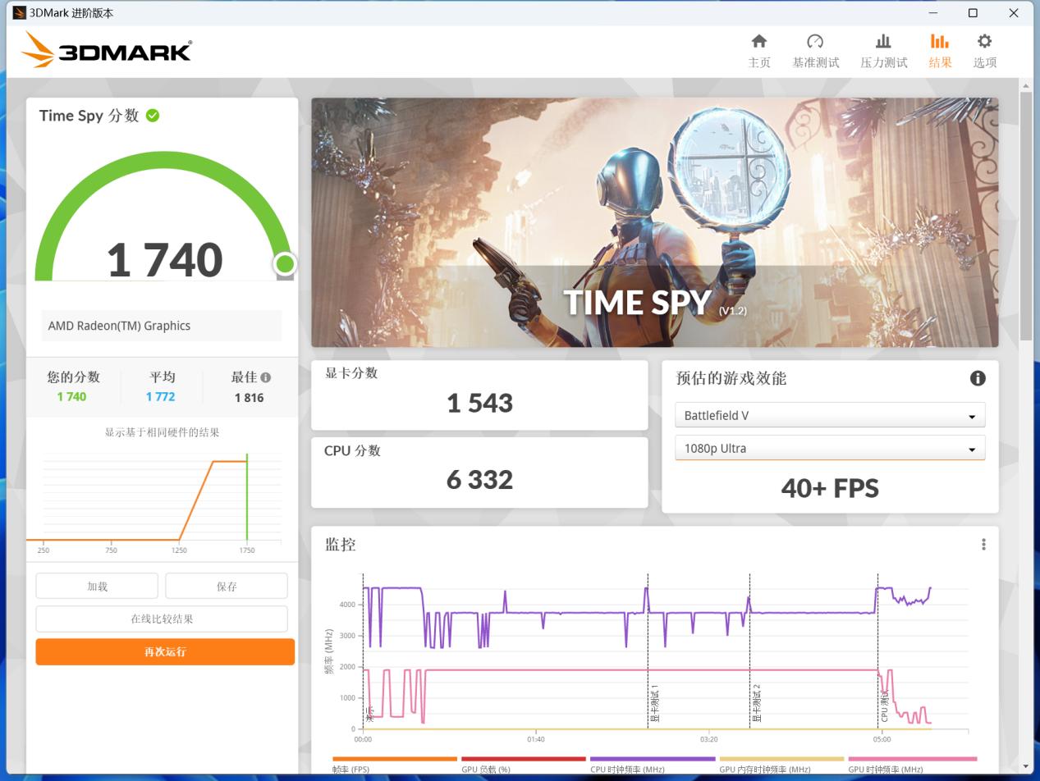Open the 1080p Ultra resolution dropdown
Viewport: 1040px width, 781px height.
pyautogui.click(x=830, y=448)
